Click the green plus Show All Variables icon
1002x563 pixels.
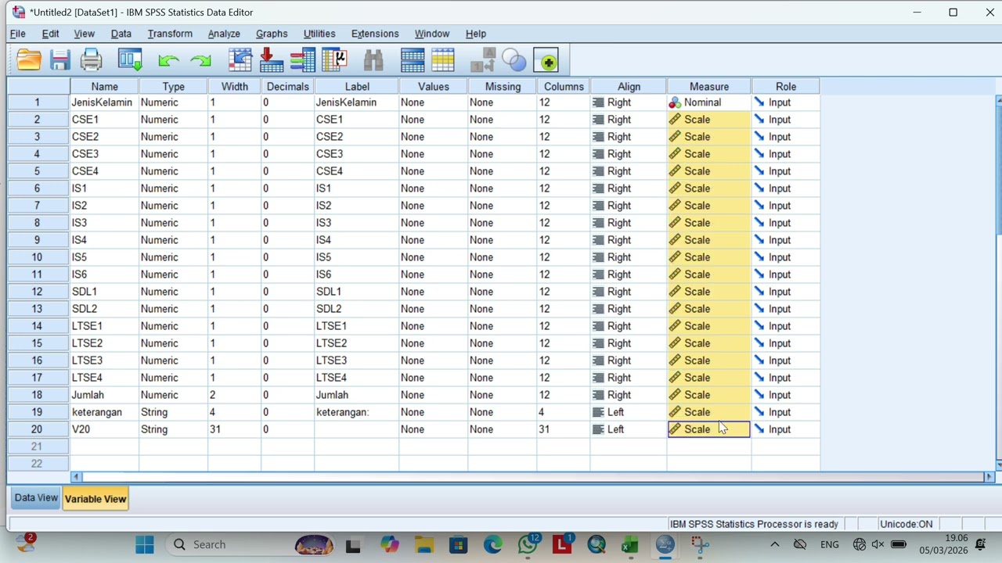pyautogui.click(x=546, y=60)
